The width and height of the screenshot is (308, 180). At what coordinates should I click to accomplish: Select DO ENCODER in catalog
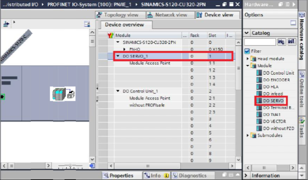click(276, 80)
